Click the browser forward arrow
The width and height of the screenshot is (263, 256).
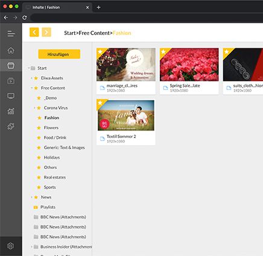[15, 18]
